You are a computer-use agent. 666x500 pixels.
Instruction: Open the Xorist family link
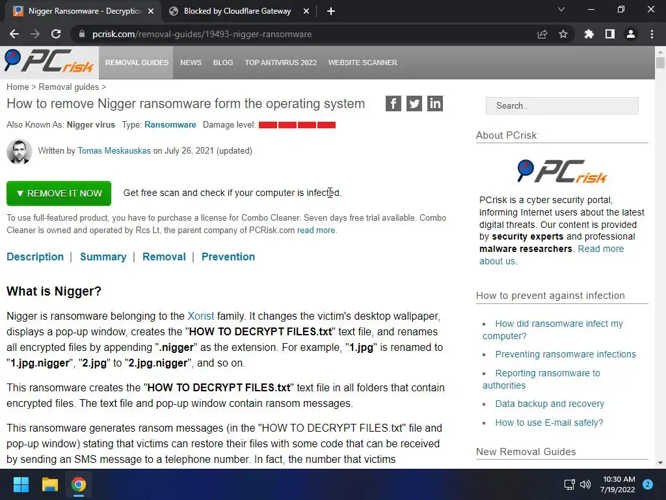(201, 316)
